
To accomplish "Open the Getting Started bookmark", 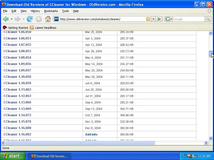I will click(x=15, y=28).
